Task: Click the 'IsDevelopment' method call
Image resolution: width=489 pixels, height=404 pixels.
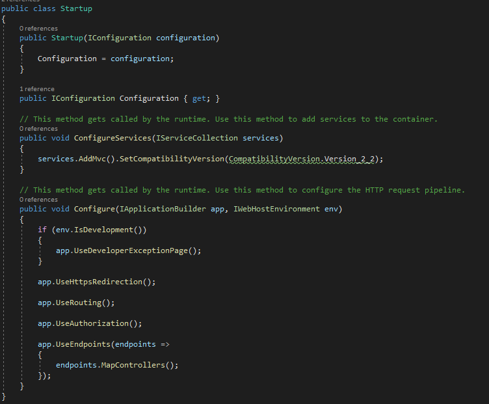Action: 103,230
